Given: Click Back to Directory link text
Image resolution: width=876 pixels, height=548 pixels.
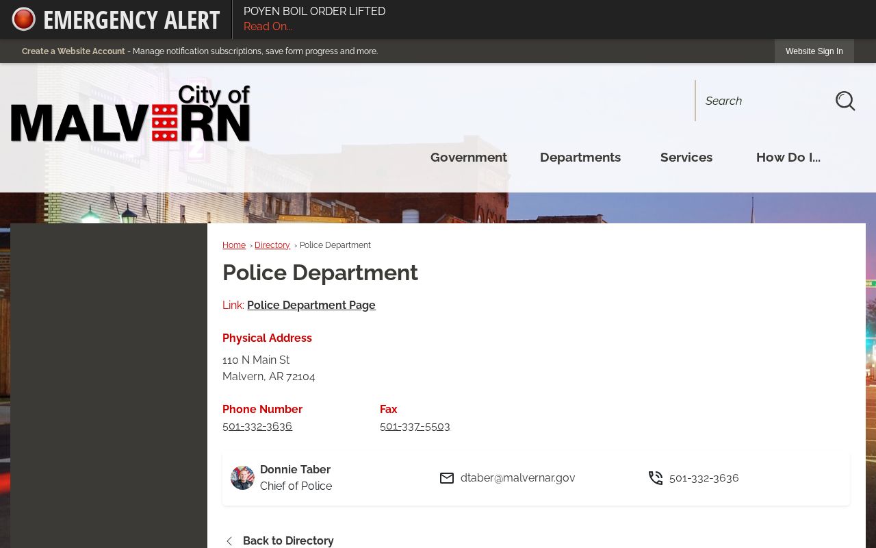Looking at the screenshot, I should tap(288, 541).
